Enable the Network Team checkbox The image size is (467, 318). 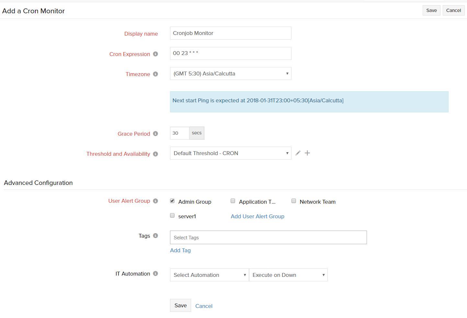294,201
